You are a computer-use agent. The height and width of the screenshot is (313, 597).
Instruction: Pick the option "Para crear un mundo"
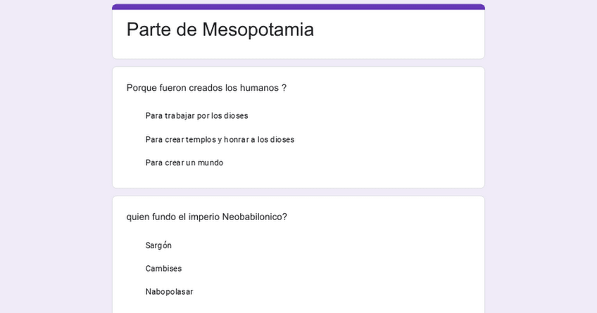[x=184, y=162]
